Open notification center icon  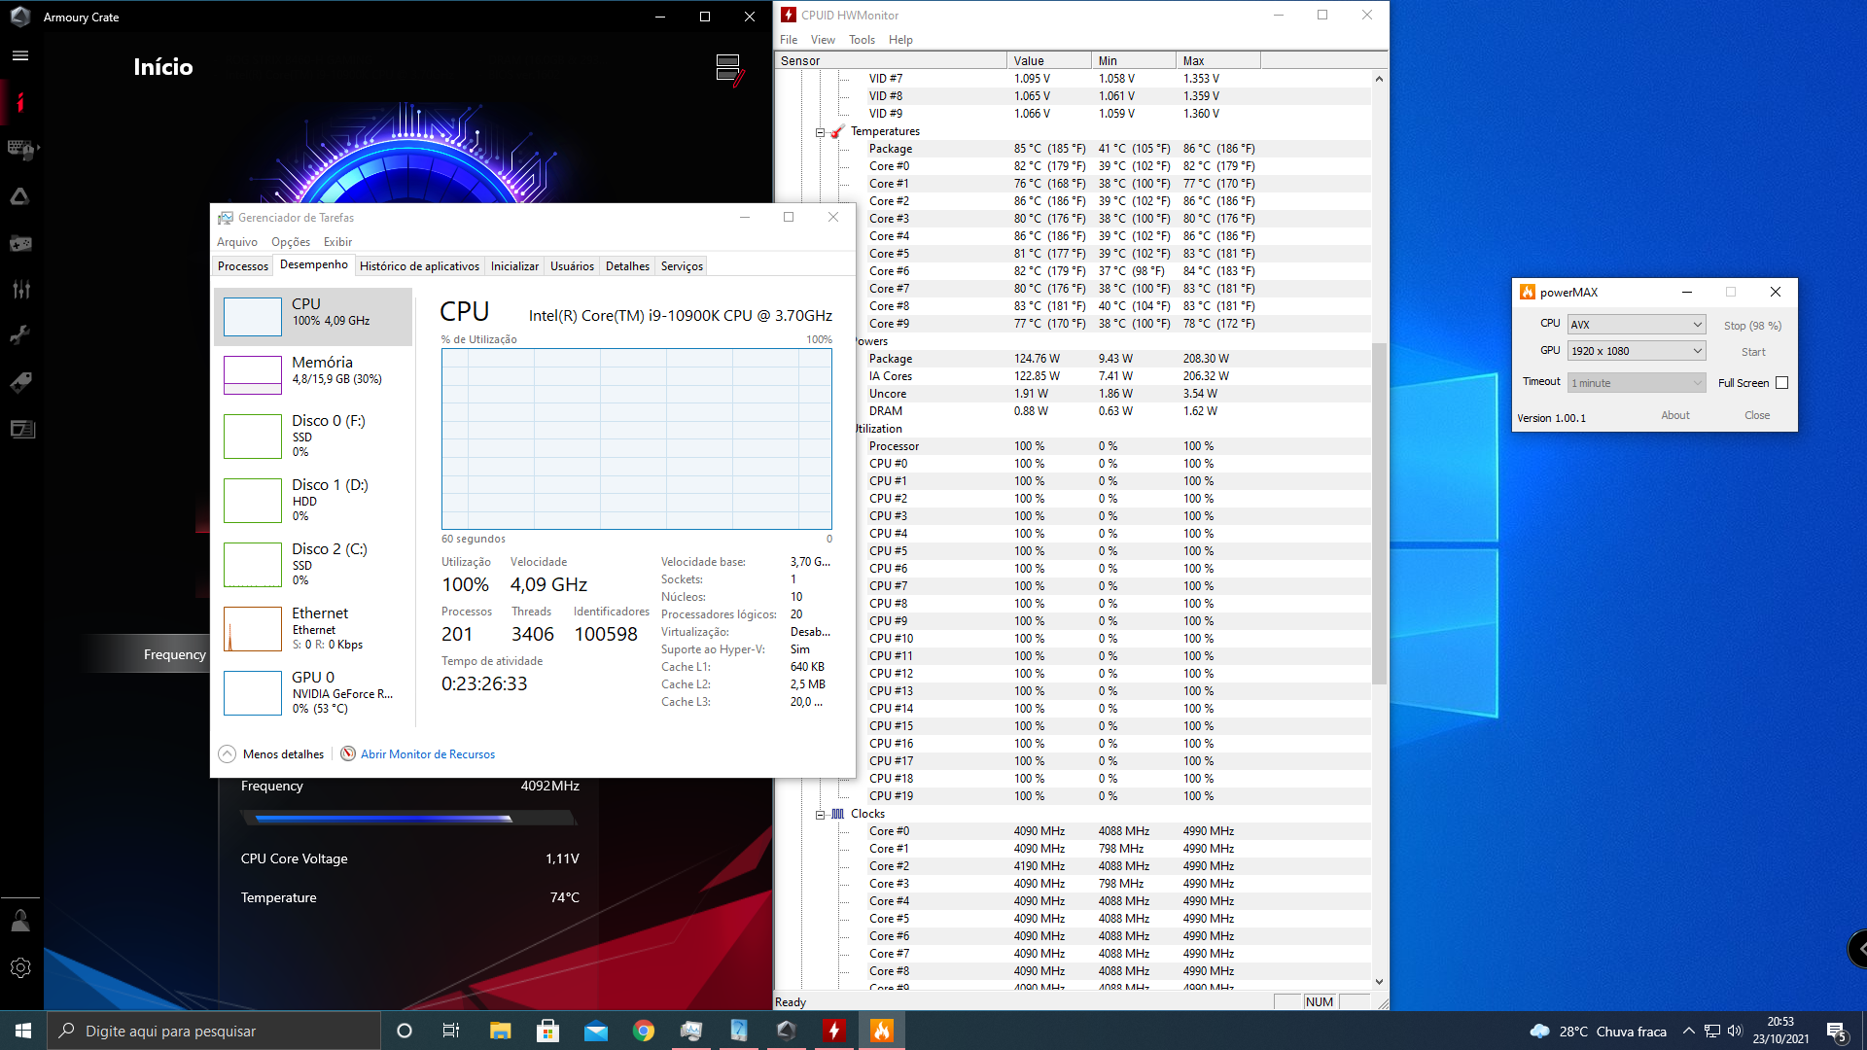click(x=1837, y=1031)
